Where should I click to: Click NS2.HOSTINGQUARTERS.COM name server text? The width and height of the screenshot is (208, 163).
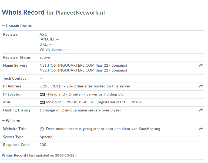click(67, 70)
